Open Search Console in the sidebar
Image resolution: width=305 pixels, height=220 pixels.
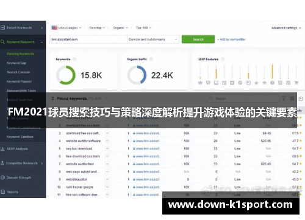tap(18, 72)
